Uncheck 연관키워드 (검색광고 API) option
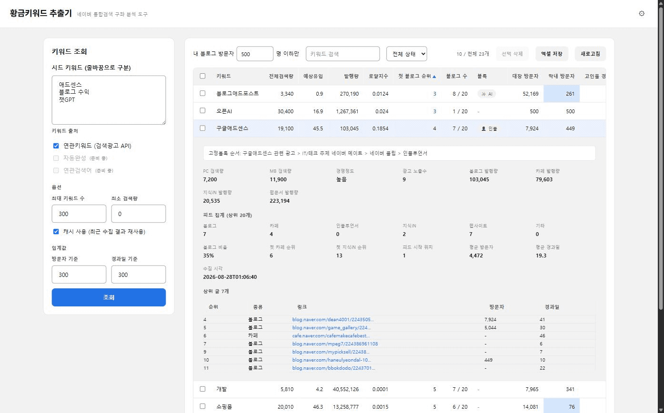The width and height of the screenshot is (664, 413). 56,146
